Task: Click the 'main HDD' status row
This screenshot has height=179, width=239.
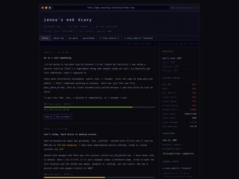Action: pyautogui.click(x=179, y=84)
